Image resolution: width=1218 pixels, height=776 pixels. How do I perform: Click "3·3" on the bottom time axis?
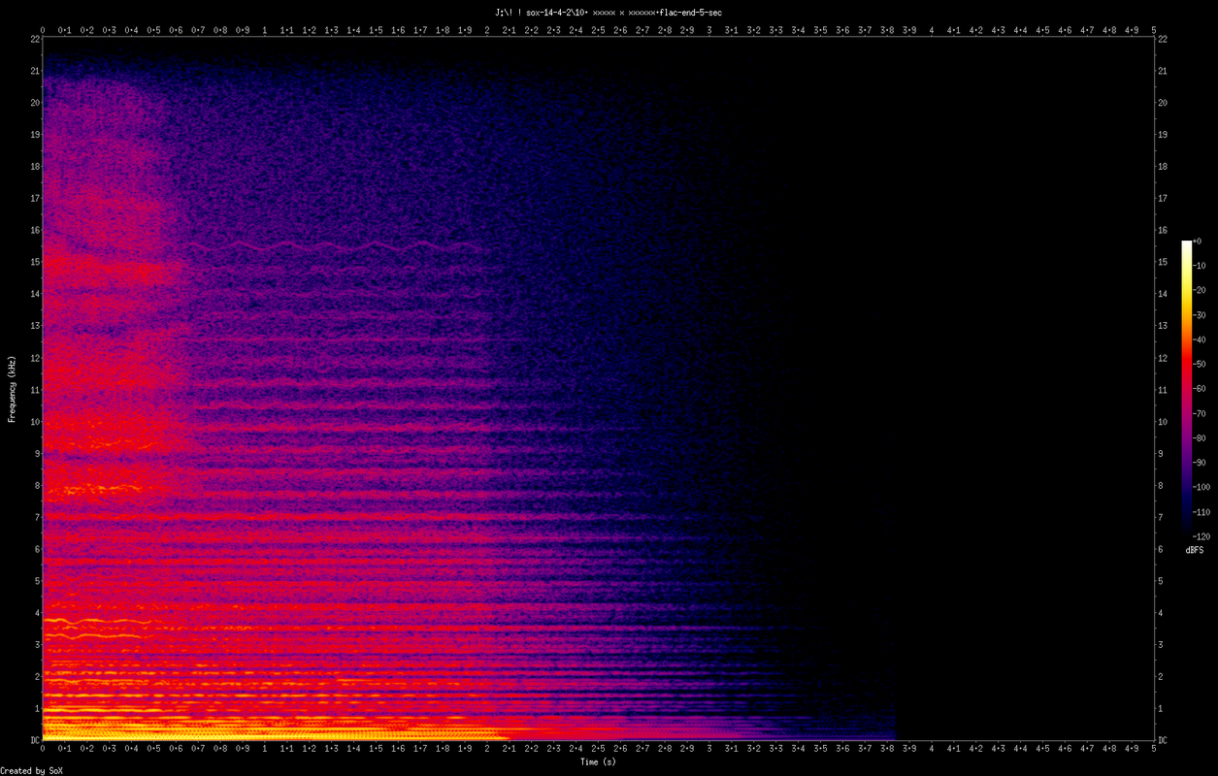[x=776, y=749]
